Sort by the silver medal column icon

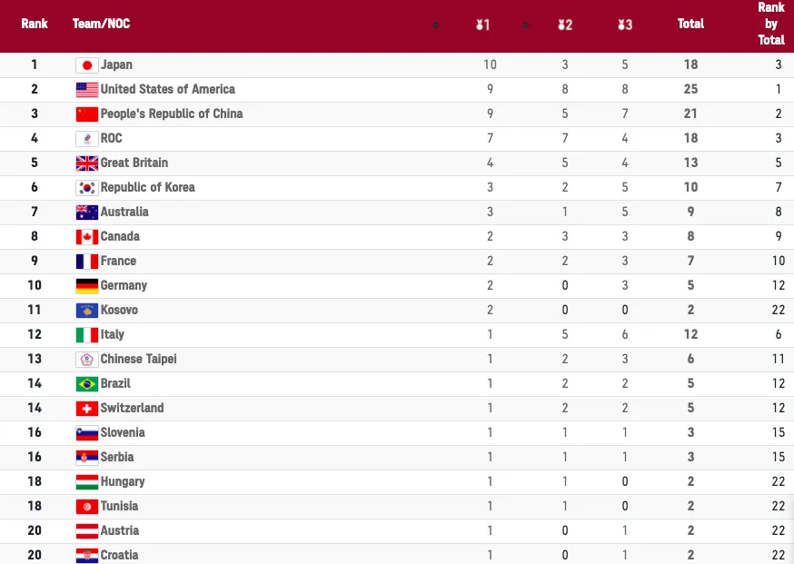pos(565,25)
